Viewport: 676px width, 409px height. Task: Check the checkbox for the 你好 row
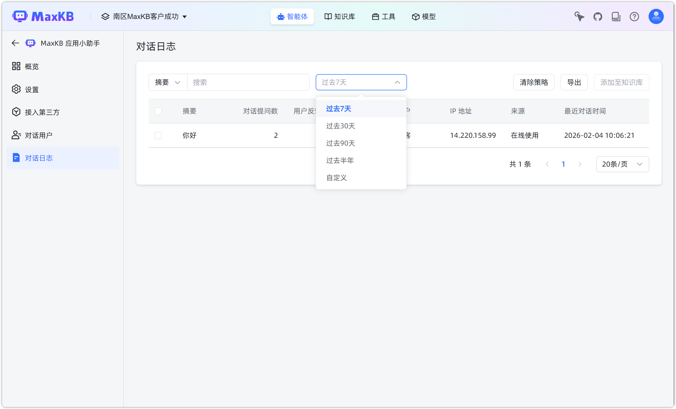point(158,135)
